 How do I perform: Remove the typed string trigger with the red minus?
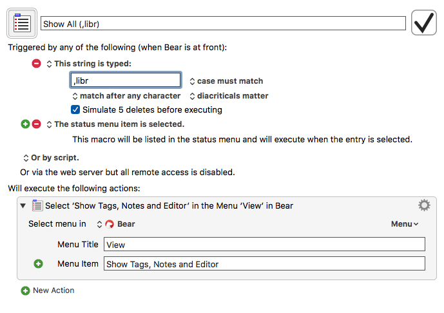36,63
